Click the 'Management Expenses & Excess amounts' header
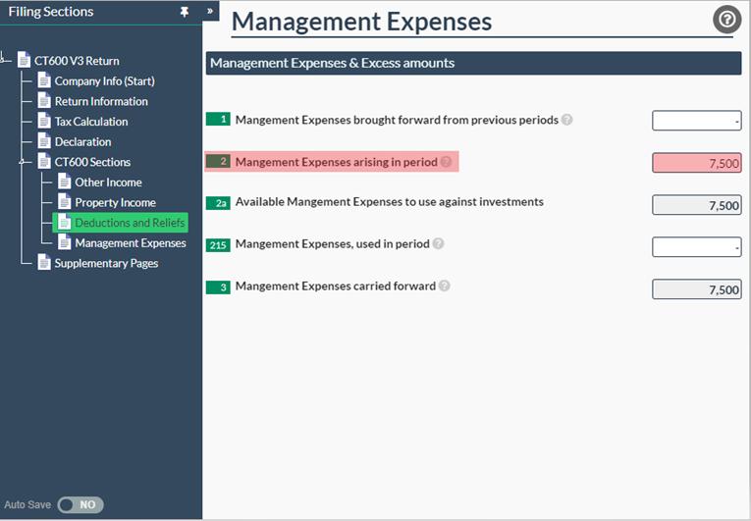The image size is (751, 521). pos(474,63)
